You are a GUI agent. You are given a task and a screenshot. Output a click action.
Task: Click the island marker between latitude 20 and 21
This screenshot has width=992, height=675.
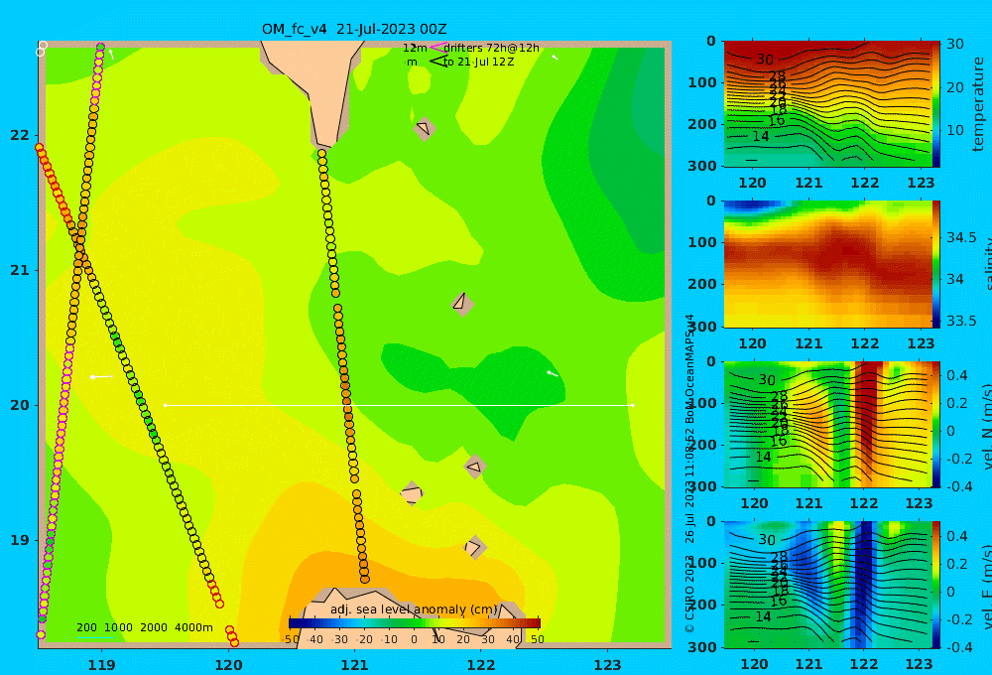[x=462, y=304]
